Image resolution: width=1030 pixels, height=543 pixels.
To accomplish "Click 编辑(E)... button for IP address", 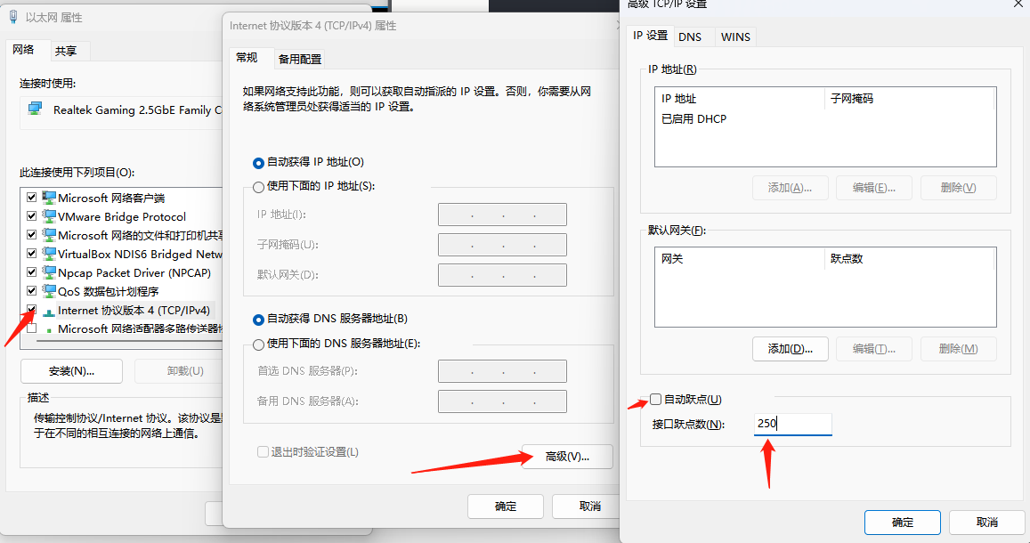I will (x=874, y=188).
